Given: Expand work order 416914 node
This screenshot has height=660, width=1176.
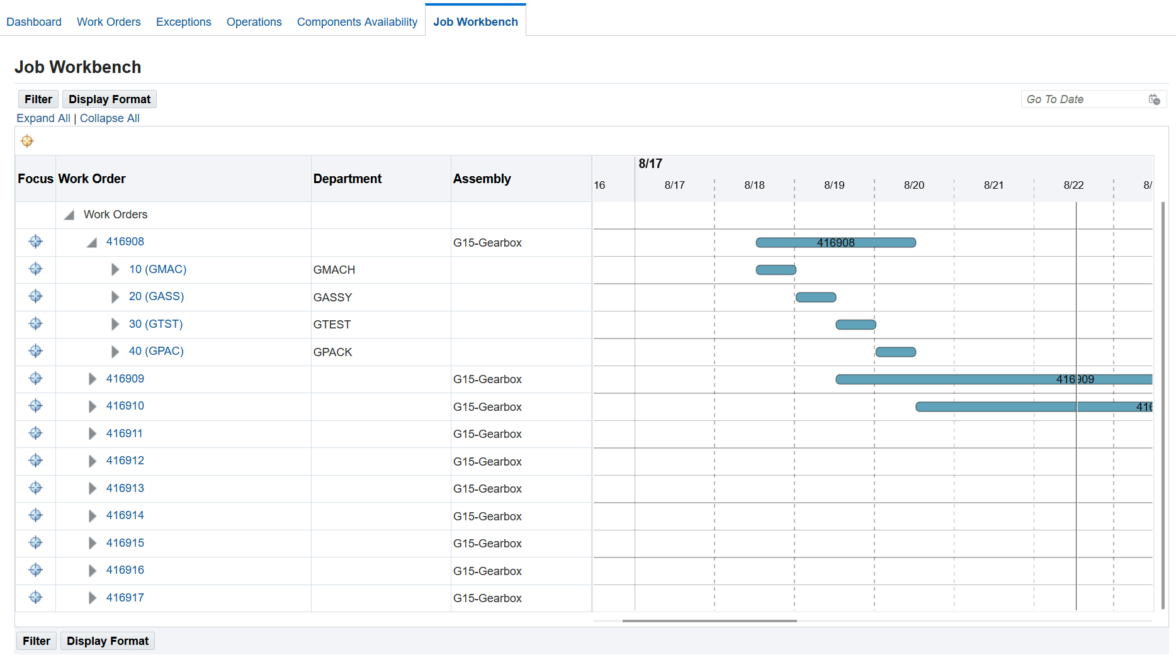Looking at the screenshot, I should pos(93,516).
